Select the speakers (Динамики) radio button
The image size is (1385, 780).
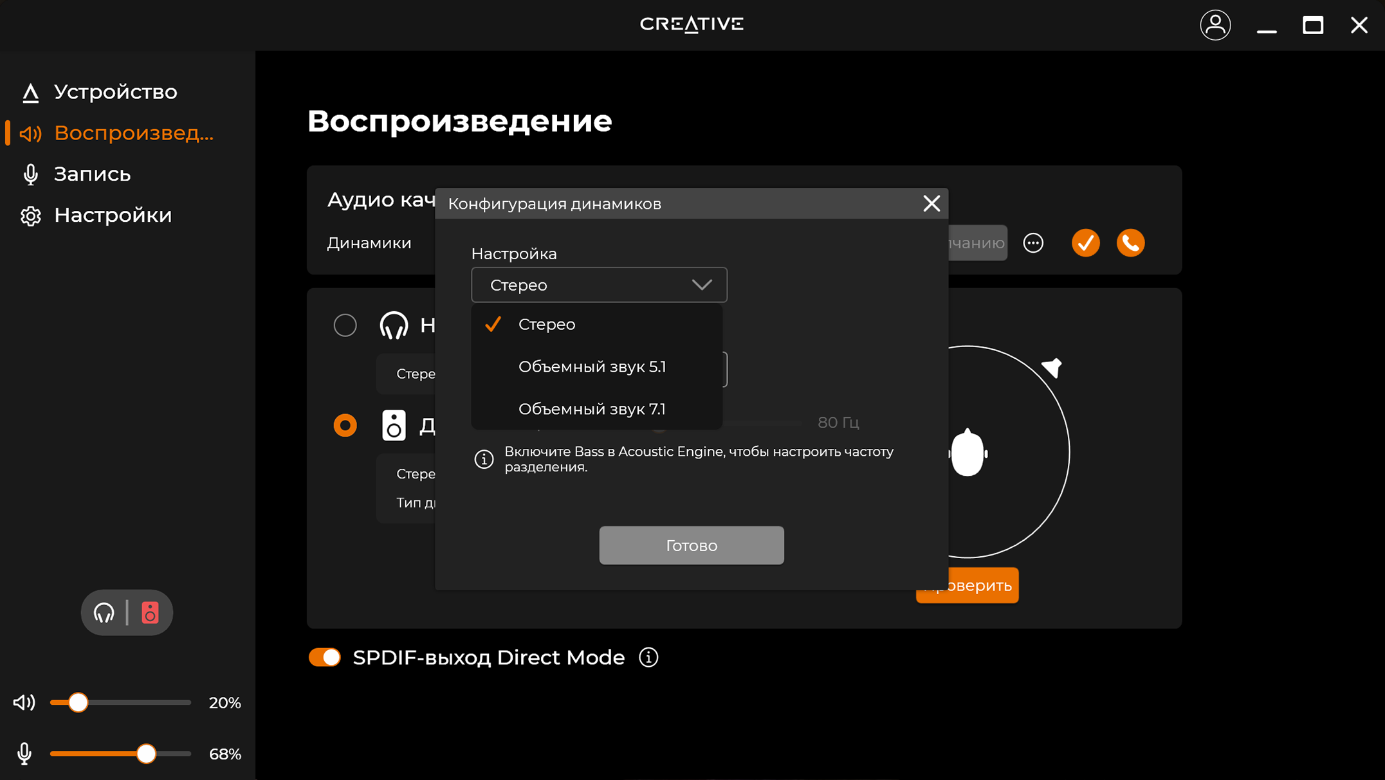point(345,426)
